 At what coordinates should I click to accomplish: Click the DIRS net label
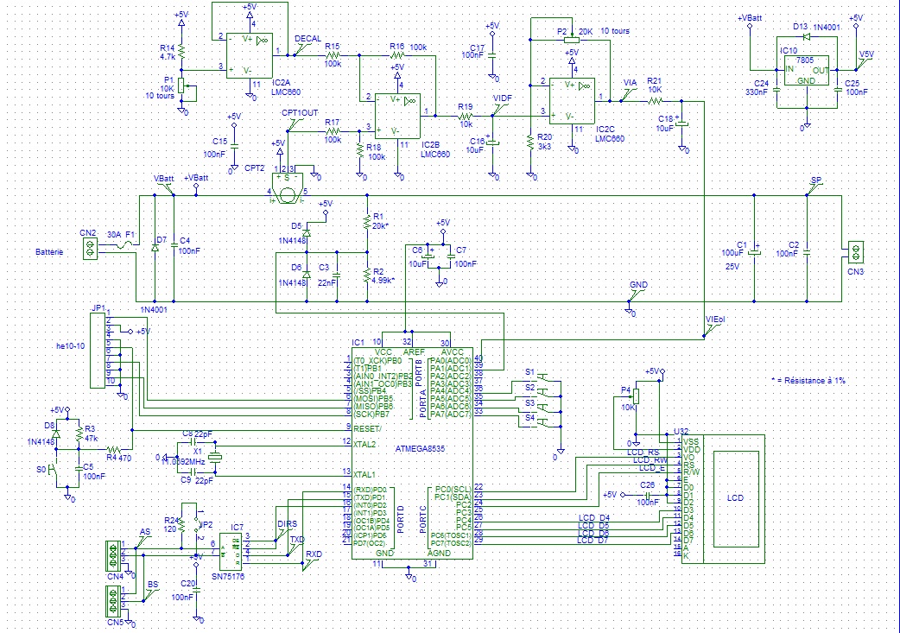(287, 524)
